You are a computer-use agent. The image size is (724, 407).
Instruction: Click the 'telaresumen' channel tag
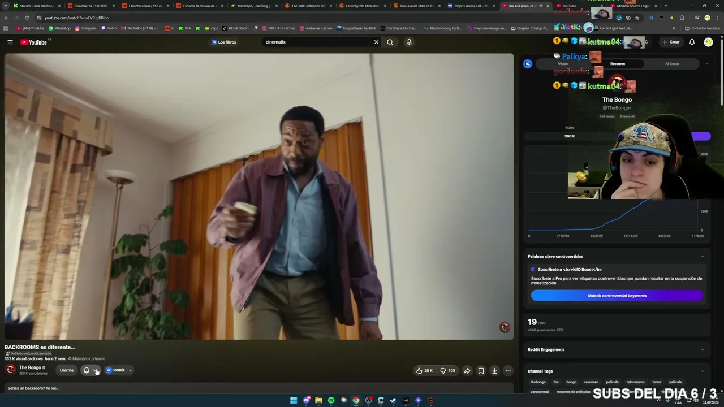click(635, 382)
